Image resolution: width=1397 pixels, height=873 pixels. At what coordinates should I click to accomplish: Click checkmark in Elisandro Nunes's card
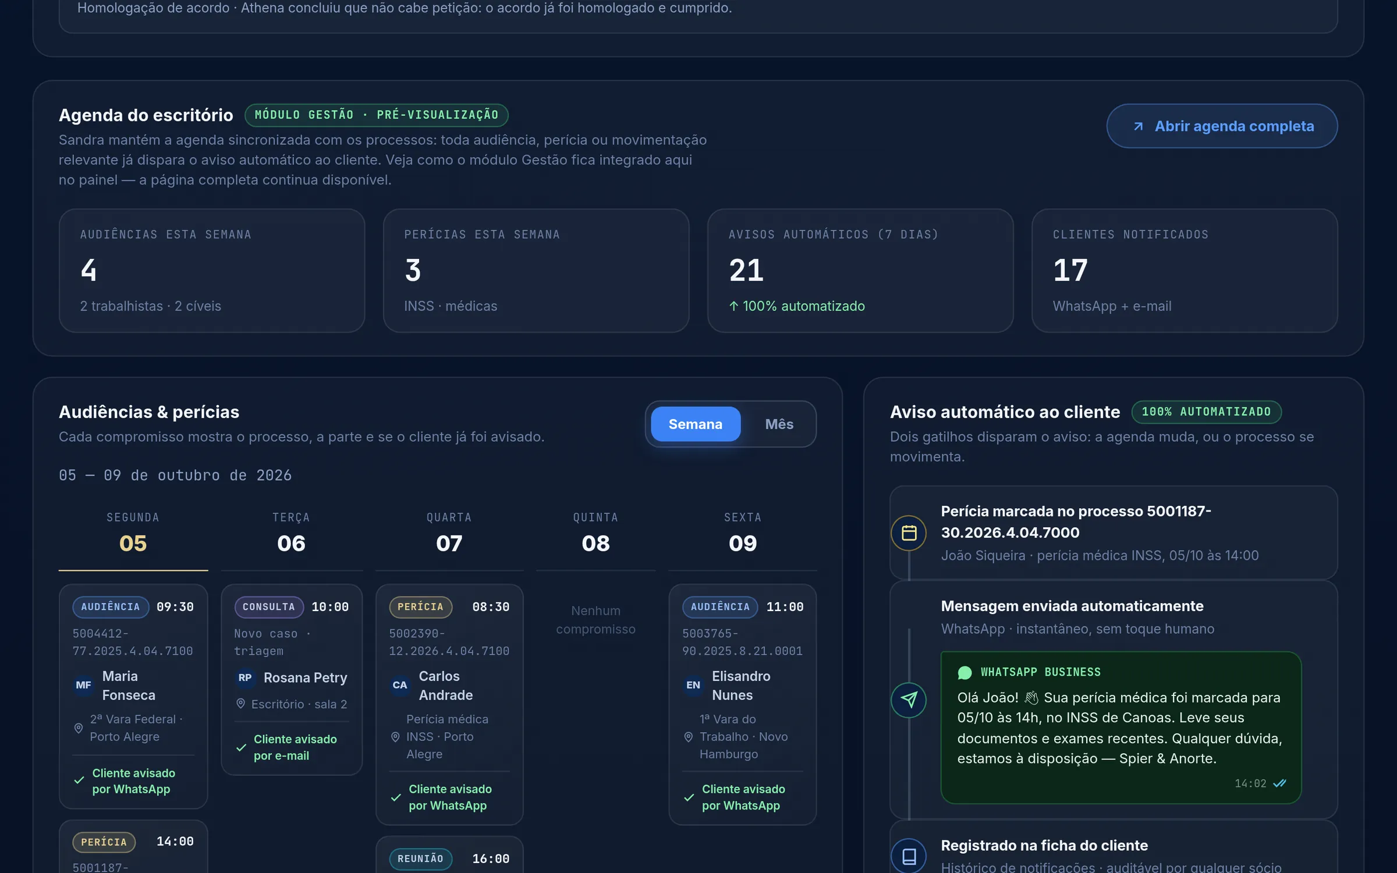coord(689,797)
